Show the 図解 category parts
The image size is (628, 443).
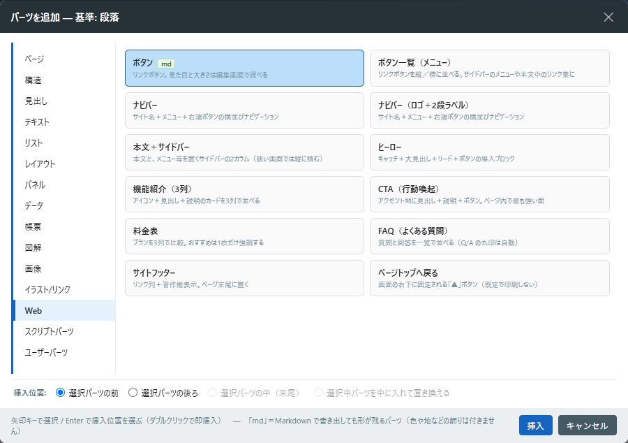point(65,247)
